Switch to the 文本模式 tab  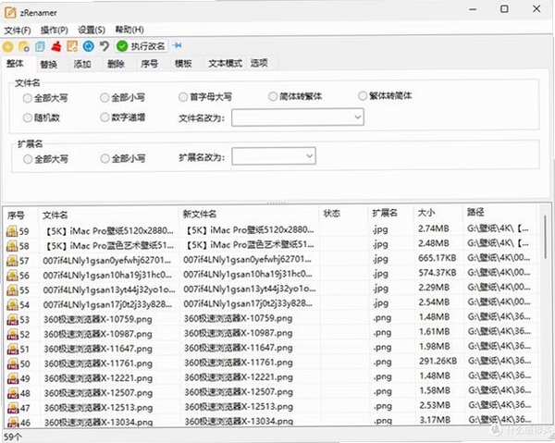(225, 63)
